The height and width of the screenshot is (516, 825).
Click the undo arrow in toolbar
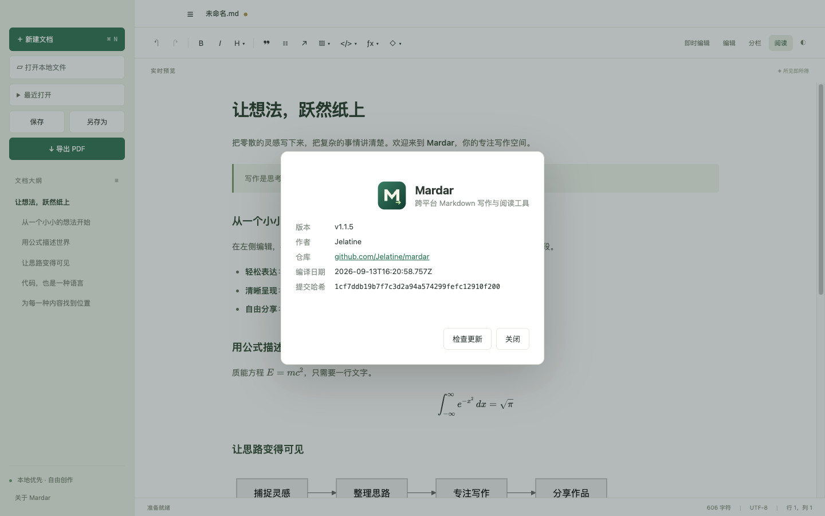[x=156, y=43]
